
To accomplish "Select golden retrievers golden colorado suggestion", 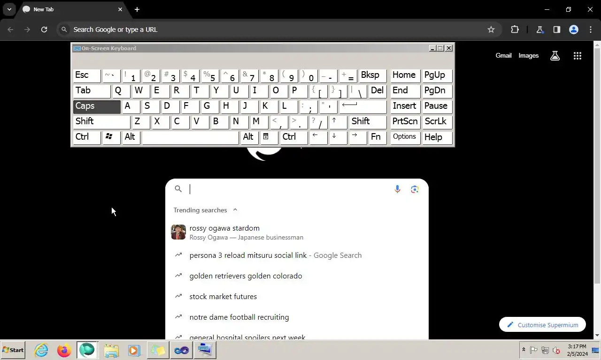I will pyautogui.click(x=297, y=276).
